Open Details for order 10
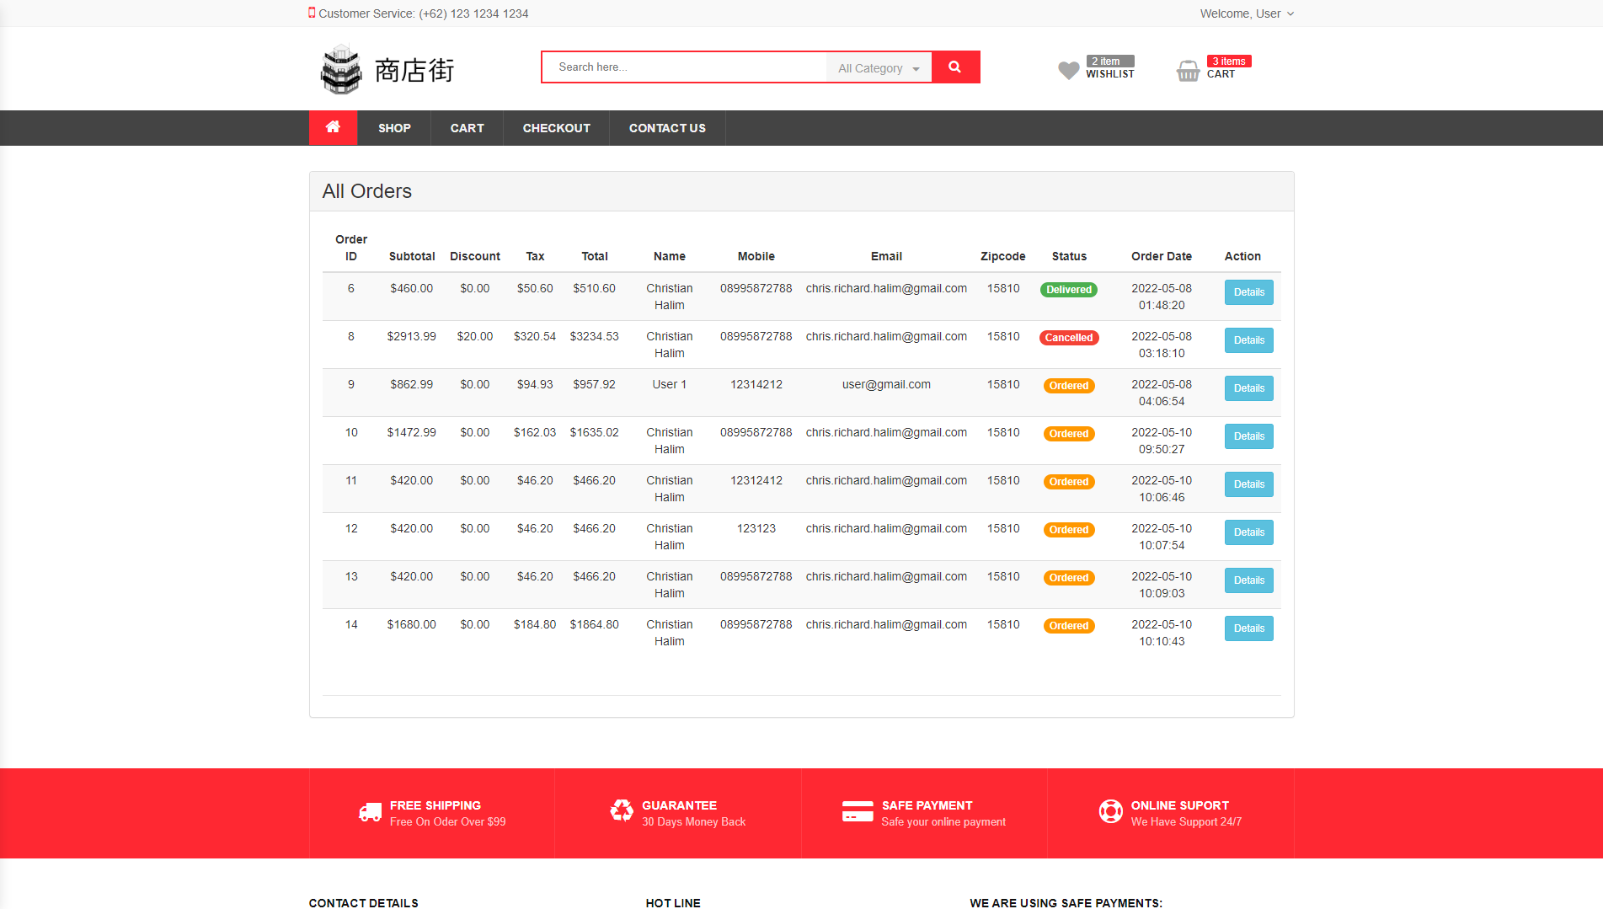 tap(1248, 436)
